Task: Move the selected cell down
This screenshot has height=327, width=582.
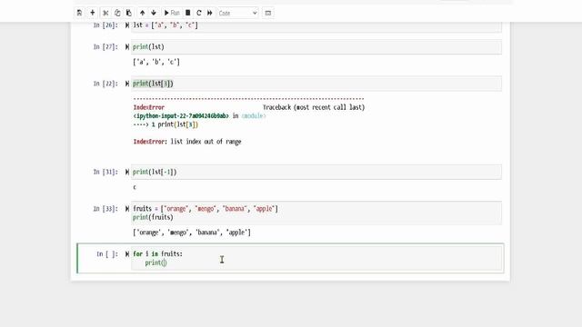Action: tap(154, 13)
